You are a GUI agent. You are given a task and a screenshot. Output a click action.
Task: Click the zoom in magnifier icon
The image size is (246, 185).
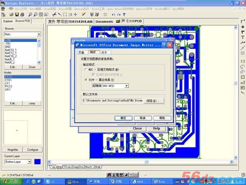pyautogui.click(x=30, y=15)
